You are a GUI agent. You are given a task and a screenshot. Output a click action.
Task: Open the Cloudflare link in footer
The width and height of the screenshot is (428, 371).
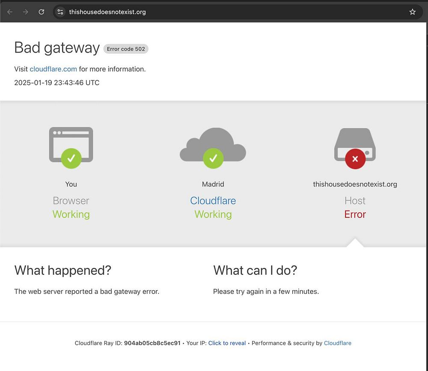tap(337, 343)
